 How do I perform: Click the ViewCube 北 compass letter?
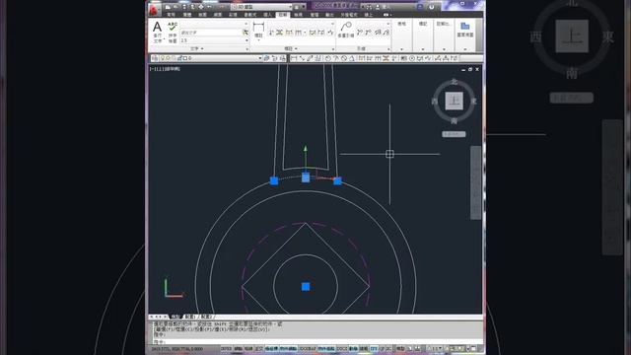tap(455, 82)
